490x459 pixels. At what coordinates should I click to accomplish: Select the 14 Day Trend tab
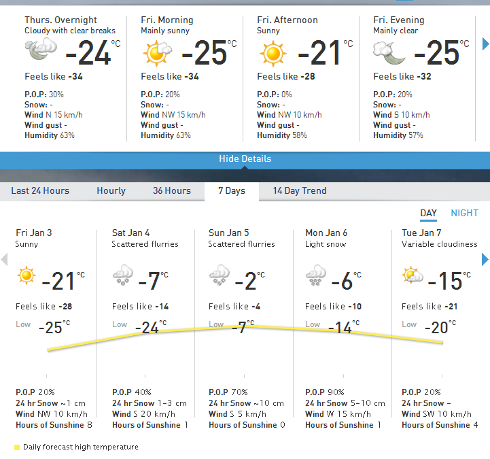(300, 190)
